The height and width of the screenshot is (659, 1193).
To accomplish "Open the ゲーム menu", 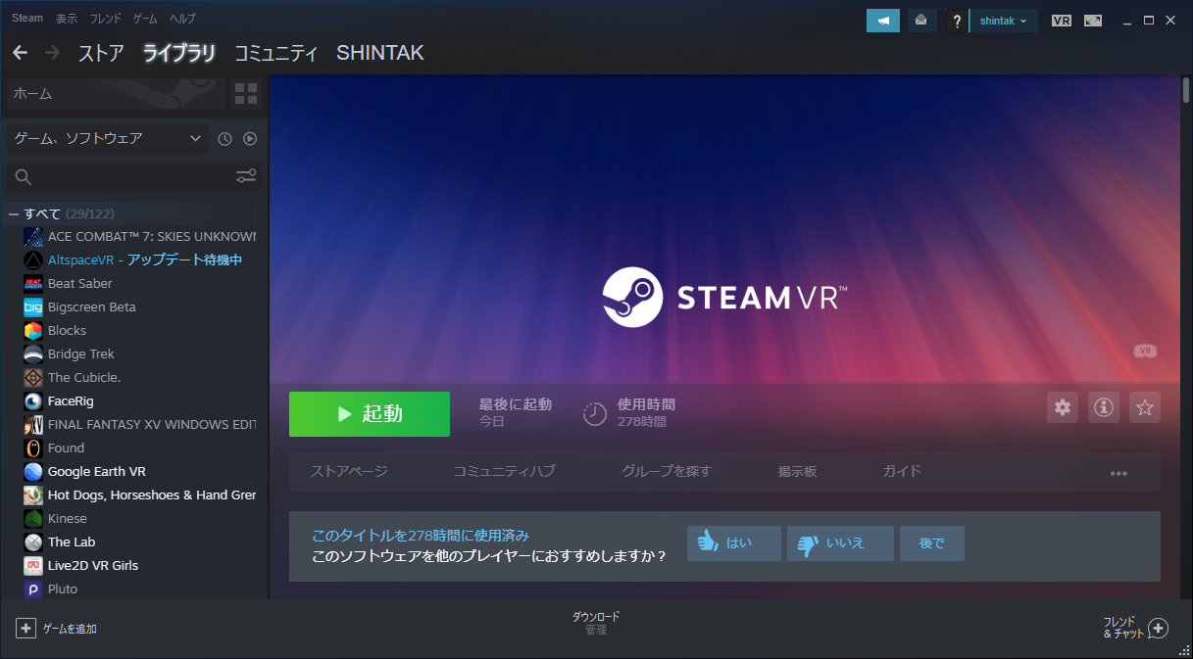I will coord(145,19).
